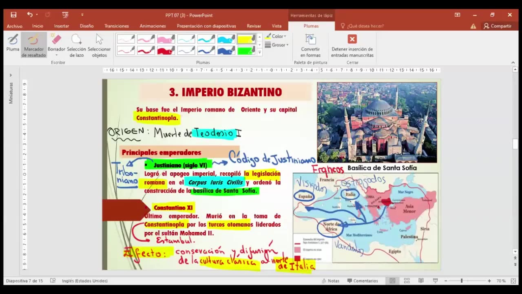
Task: Open Presentación con diapositivas tab
Action: 206,26
